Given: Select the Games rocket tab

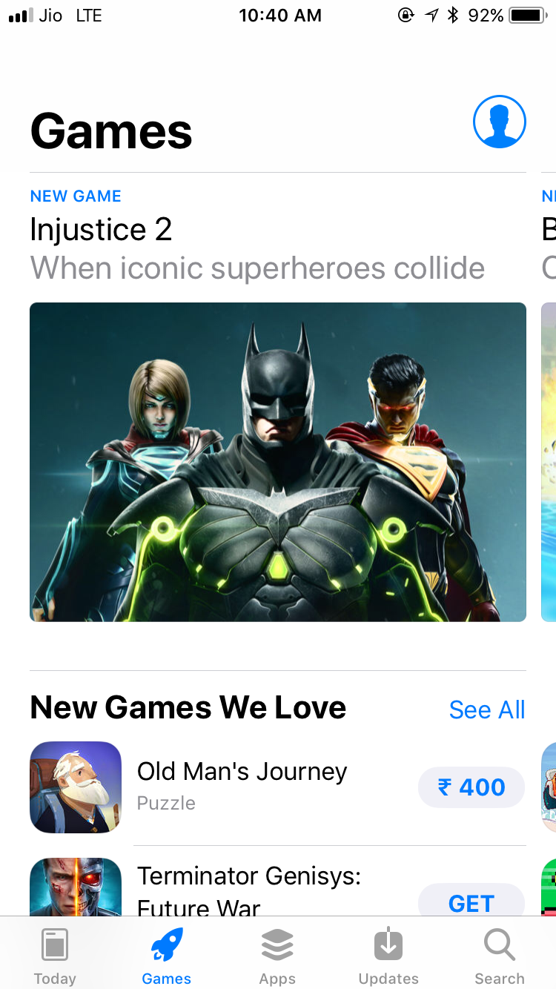Looking at the screenshot, I should point(166,956).
